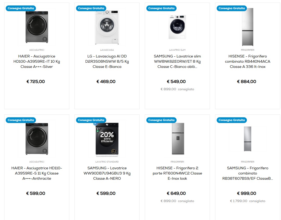Open the Hisense RB440N4ACA fridge image
Image resolution: width=281 pixels, height=220 pixels.
[x=247, y=27]
